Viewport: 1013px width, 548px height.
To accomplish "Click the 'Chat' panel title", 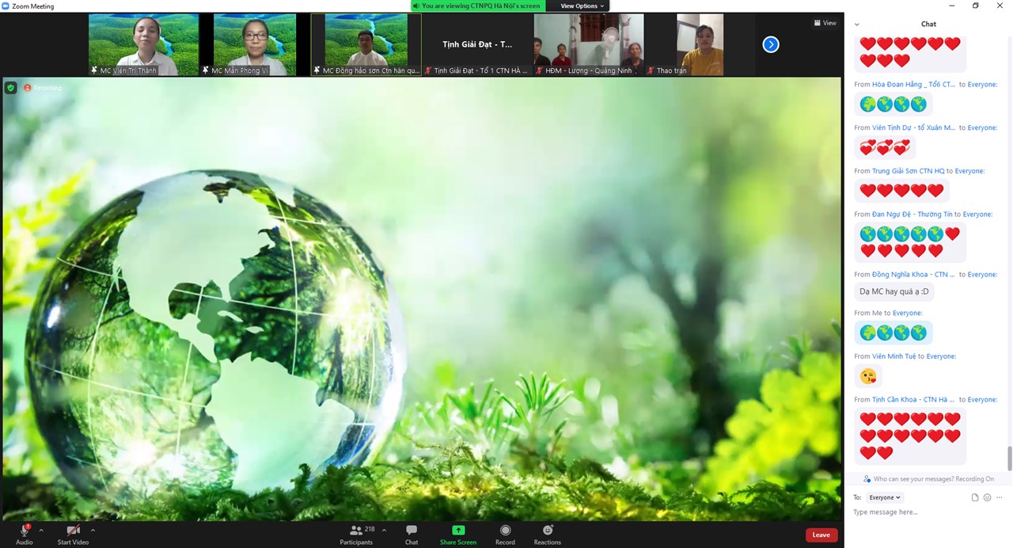I will pyautogui.click(x=928, y=25).
